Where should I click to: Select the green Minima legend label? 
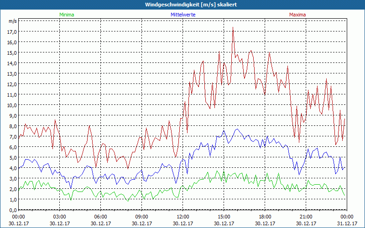[67, 15]
